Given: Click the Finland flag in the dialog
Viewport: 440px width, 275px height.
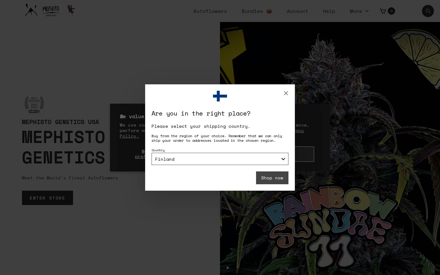Looking at the screenshot, I should pos(220,96).
